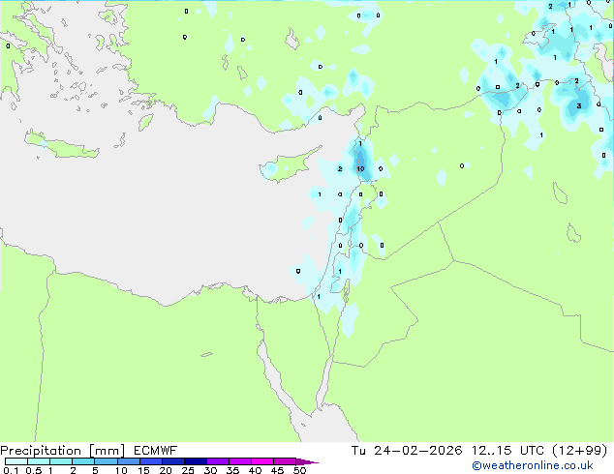Click the '12..15 UTC' time range text
The image size is (614, 474).
tap(507, 451)
